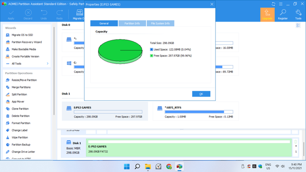Switch to the General tab
Image resolution: width=306 pixels, height=172 pixels.
(104, 23)
